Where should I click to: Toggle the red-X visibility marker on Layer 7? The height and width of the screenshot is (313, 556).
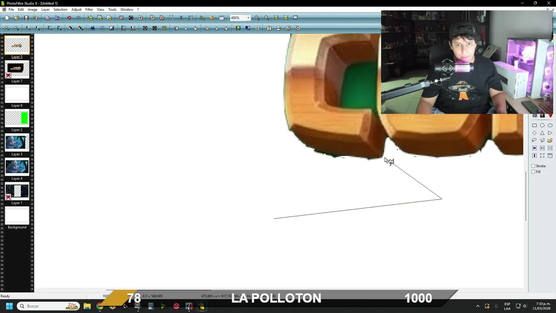(x=8, y=76)
